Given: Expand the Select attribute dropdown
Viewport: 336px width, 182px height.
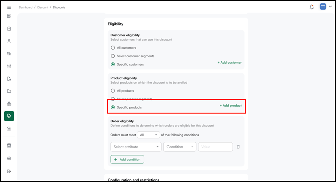Looking at the screenshot, I should pyautogui.click(x=136, y=147).
